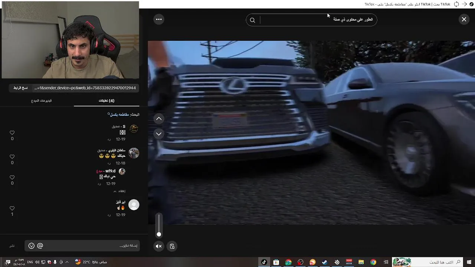
Task: Open Microsoft Store from the taskbar
Action: pos(276,262)
